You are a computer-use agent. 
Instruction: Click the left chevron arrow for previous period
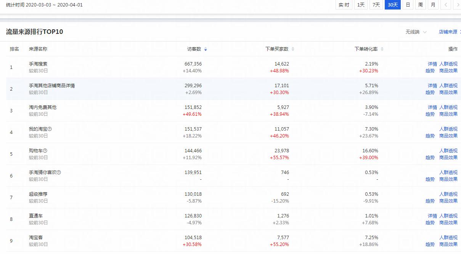[x=445, y=5]
